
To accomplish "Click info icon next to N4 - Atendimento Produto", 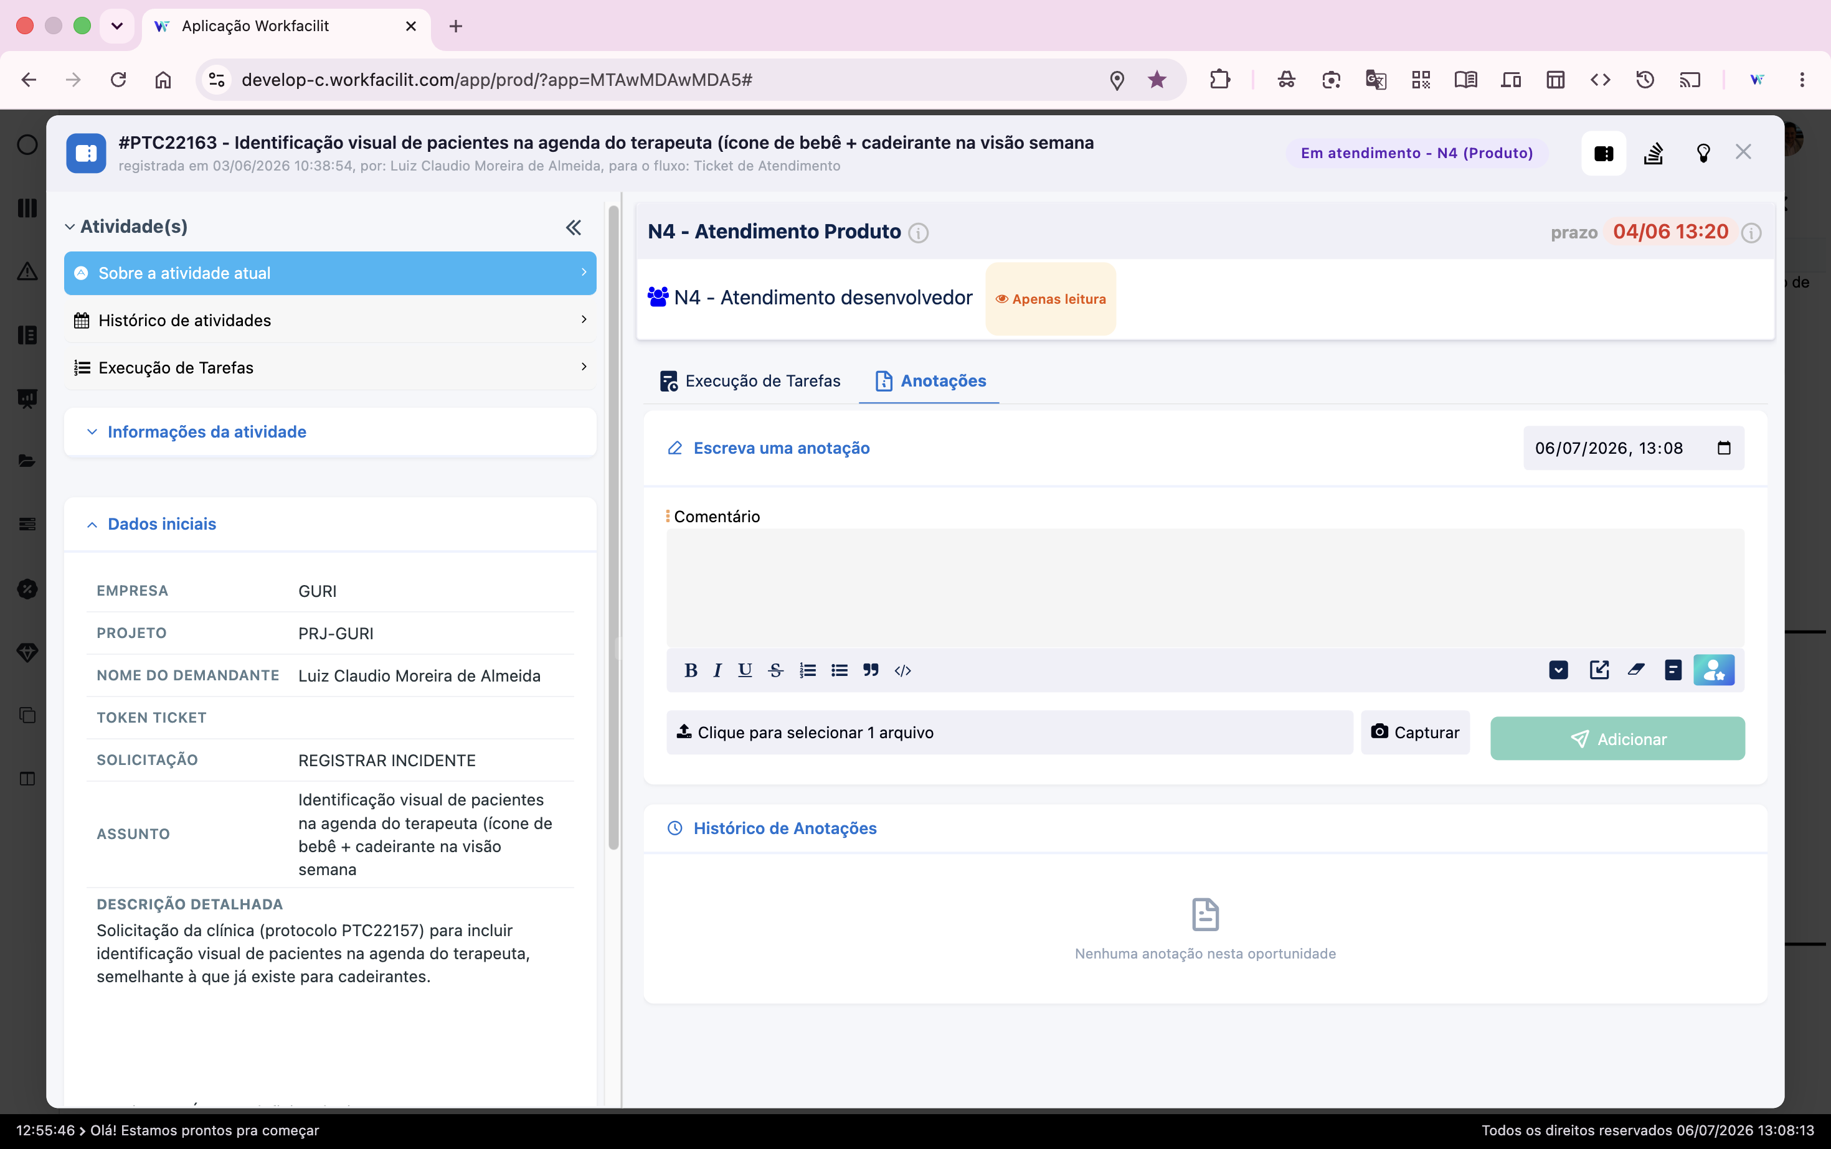I will coord(919,233).
